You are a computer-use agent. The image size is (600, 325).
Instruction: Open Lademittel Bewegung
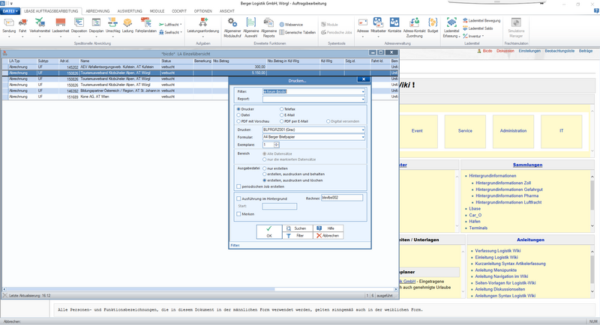[481, 21]
